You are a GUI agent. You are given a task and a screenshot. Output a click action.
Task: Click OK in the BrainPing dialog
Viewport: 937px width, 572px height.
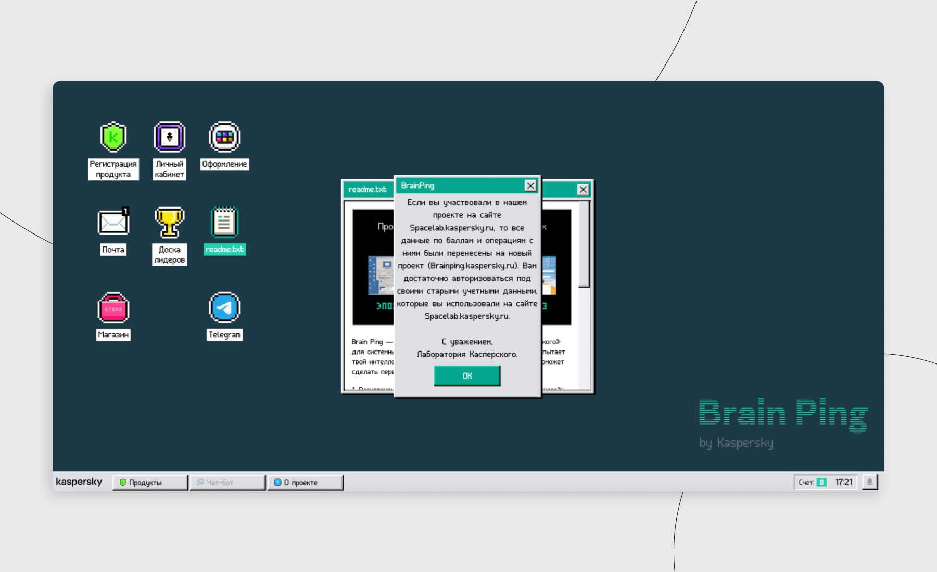click(467, 375)
